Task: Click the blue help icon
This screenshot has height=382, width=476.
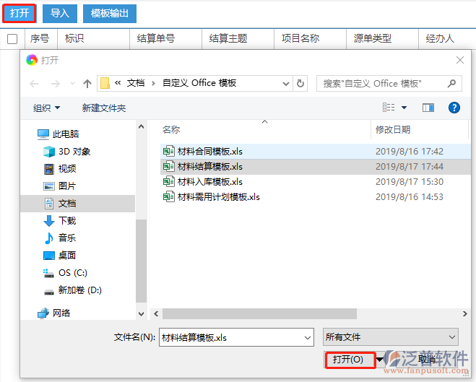Action: 454,108
